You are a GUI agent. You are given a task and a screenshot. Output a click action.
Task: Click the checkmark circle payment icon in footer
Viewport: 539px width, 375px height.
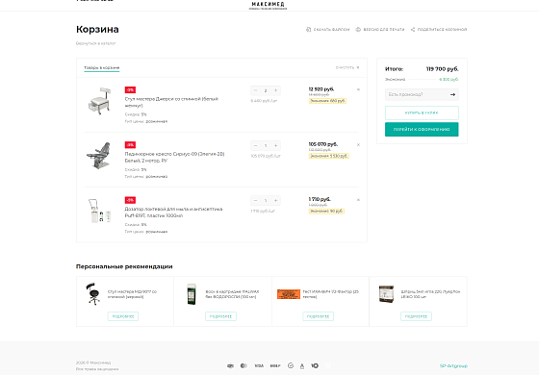click(291, 365)
